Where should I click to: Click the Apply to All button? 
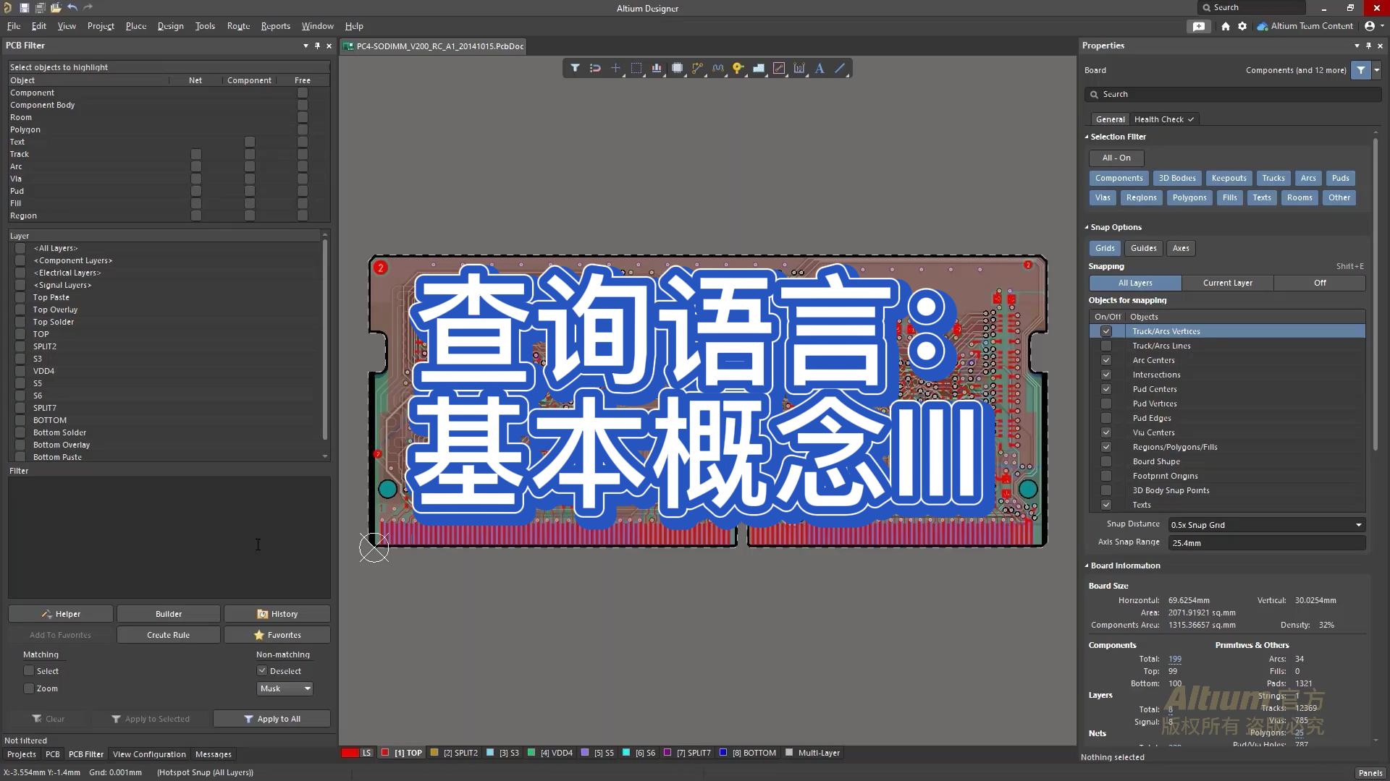[x=277, y=718]
